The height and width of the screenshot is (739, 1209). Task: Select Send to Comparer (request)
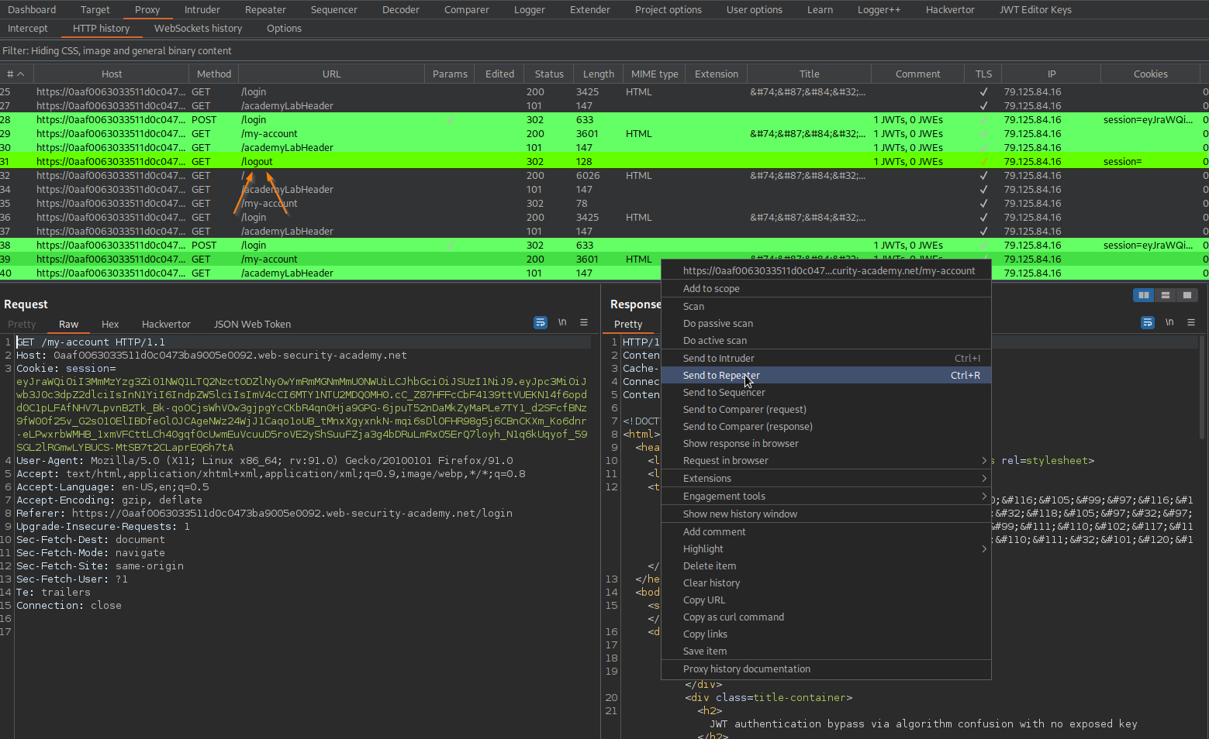click(x=826, y=410)
